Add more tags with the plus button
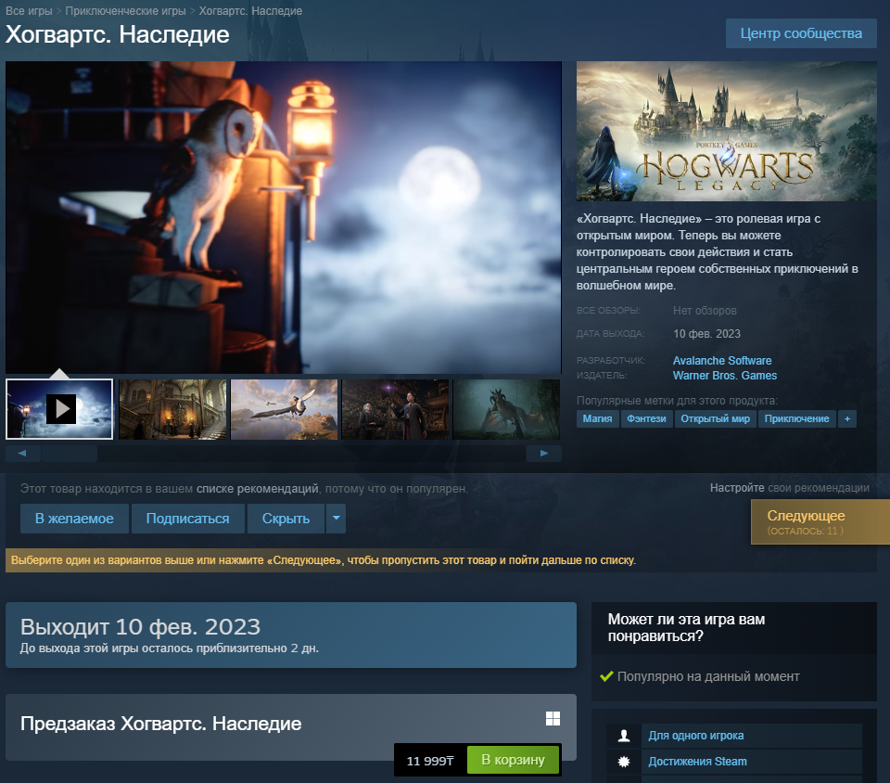The height and width of the screenshot is (783, 890). pos(846,419)
